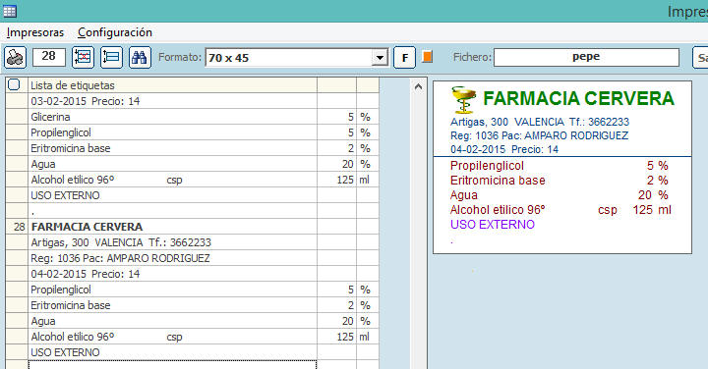This screenshot has height=369, width=708.
Task: Click the USO EXTERNO text in label preview
Action: [x=493, y=225]
